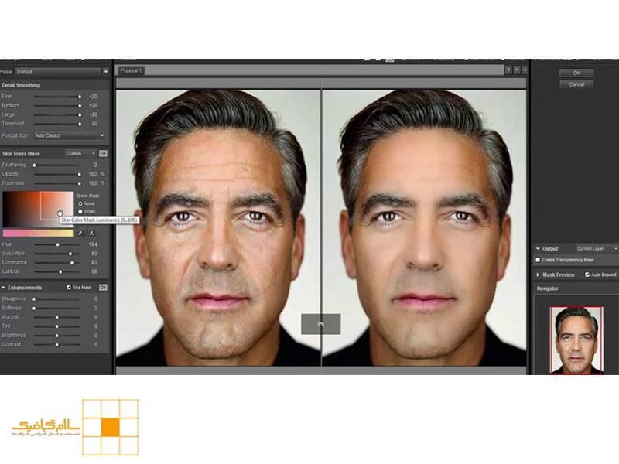
Task: Select White under Show Mask
Action: (x=80, y=211)
